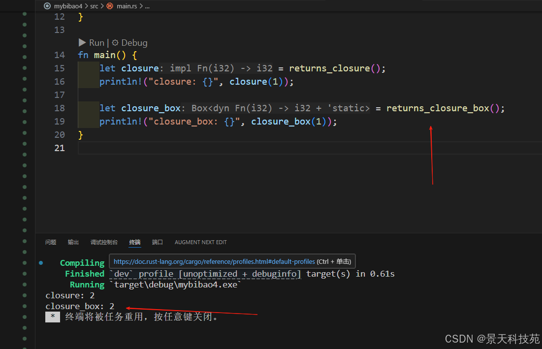The width and height of the screenshot is (542, 349).
Task: Click println! macro on line 16
Action: click(x=121, y=82)
